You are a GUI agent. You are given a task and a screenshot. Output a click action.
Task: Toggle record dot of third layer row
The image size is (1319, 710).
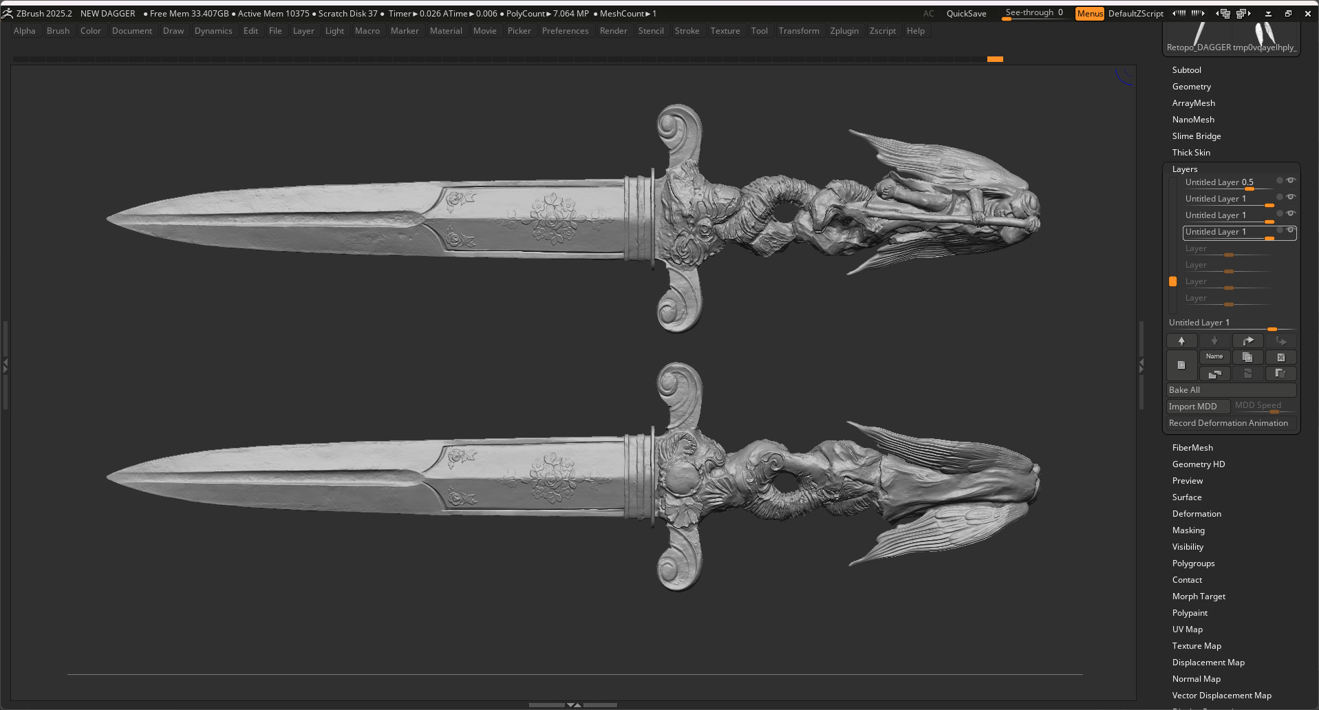[1280, 213]
